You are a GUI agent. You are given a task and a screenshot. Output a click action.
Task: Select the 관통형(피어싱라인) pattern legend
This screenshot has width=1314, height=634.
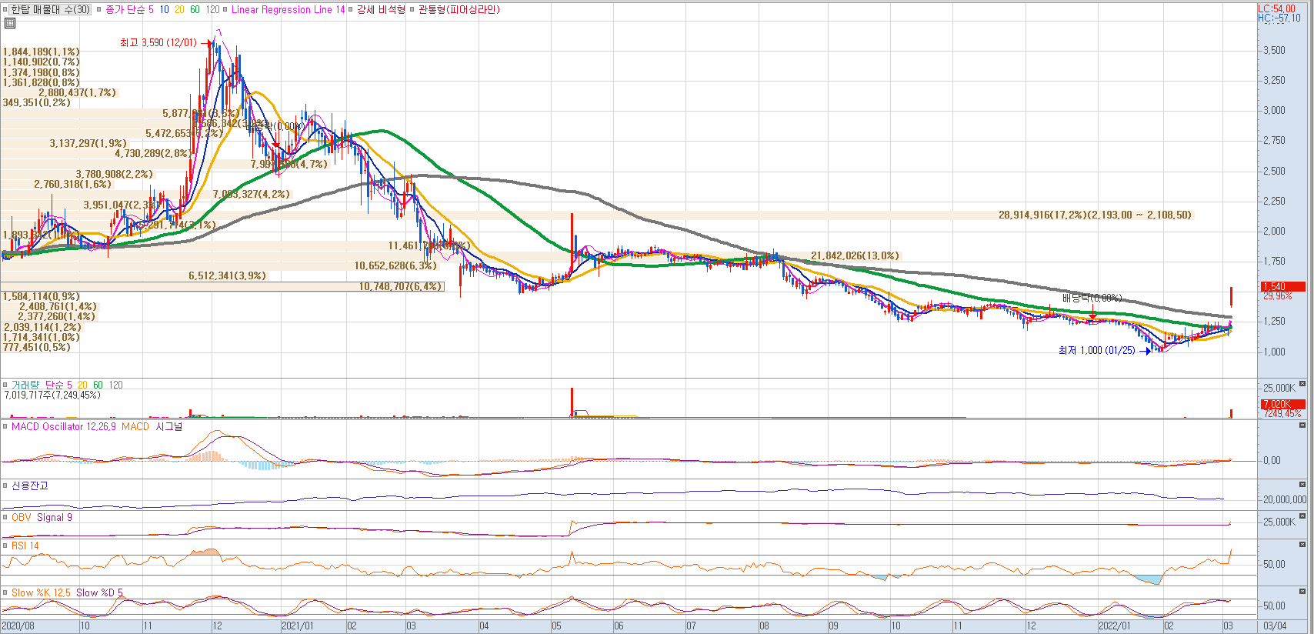pos(459,10)
